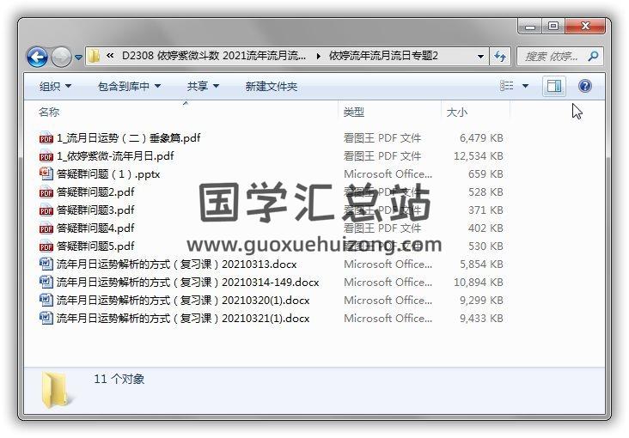Select Word icon of the 20210321(1).docx file

(x=46, y=318)
